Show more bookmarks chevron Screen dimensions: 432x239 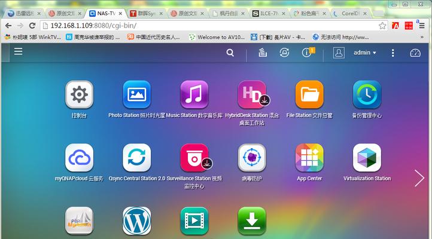pos(422,37)
